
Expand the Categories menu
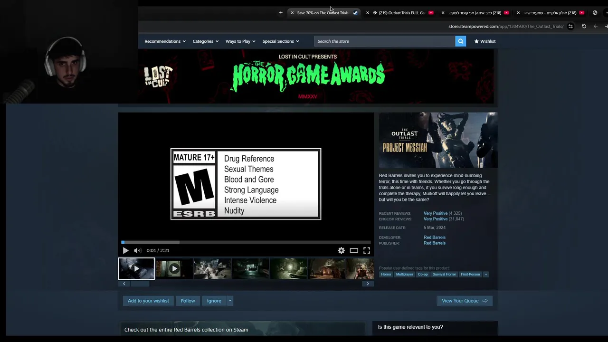point(205,41)
